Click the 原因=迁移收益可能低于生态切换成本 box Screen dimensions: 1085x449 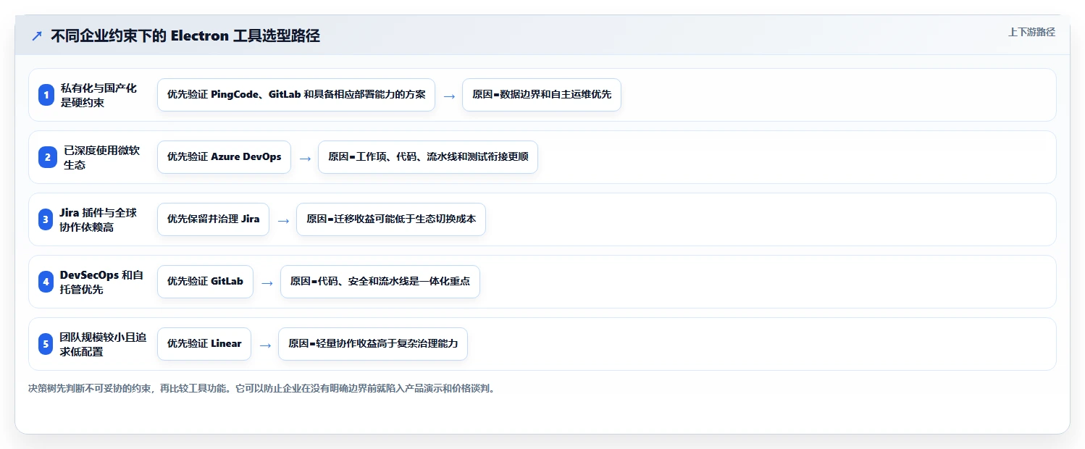391,219
